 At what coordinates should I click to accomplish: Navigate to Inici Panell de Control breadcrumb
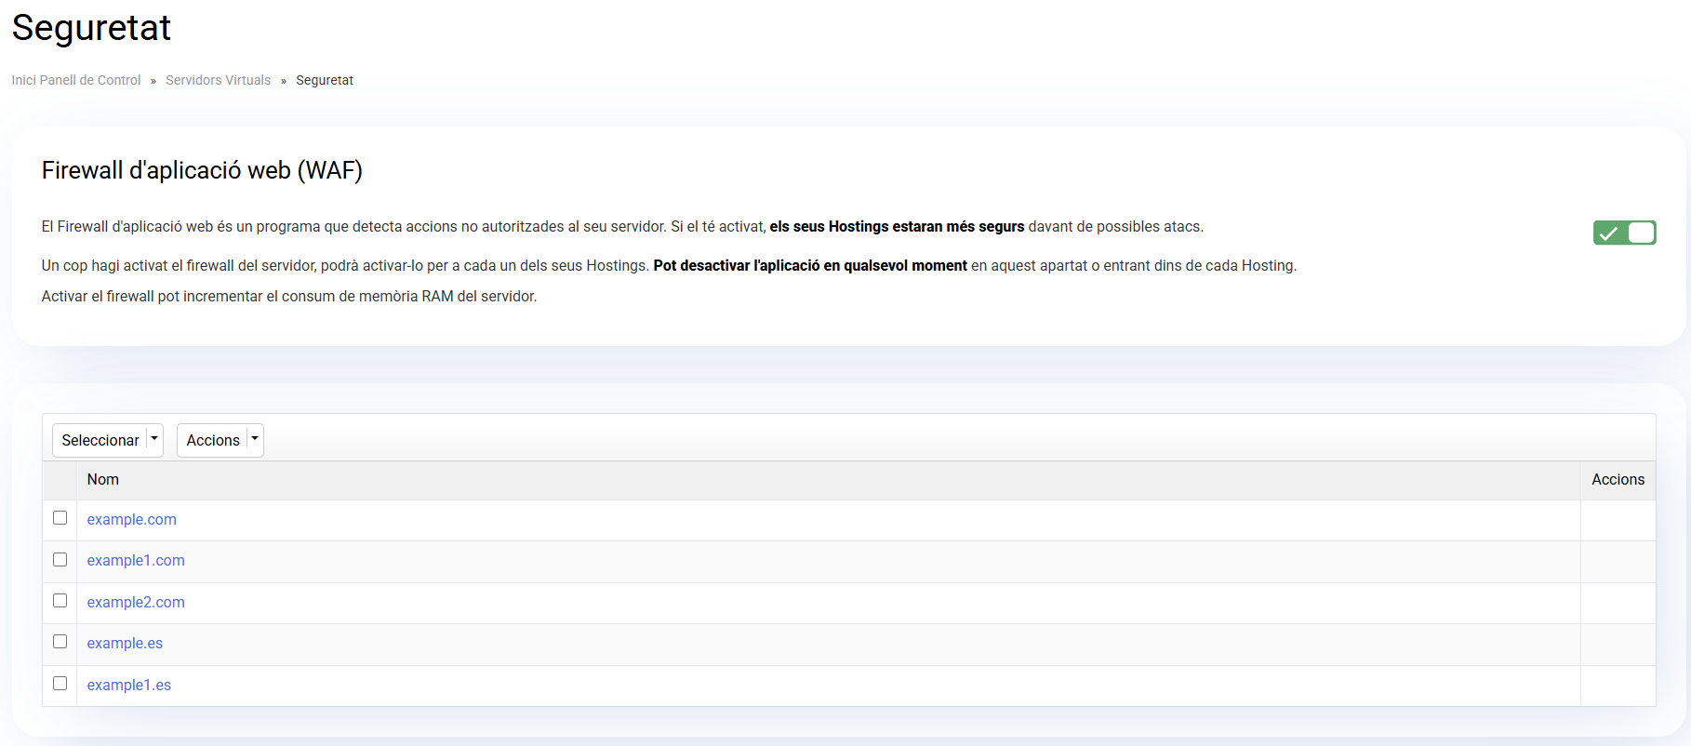[x=76, y=80]
